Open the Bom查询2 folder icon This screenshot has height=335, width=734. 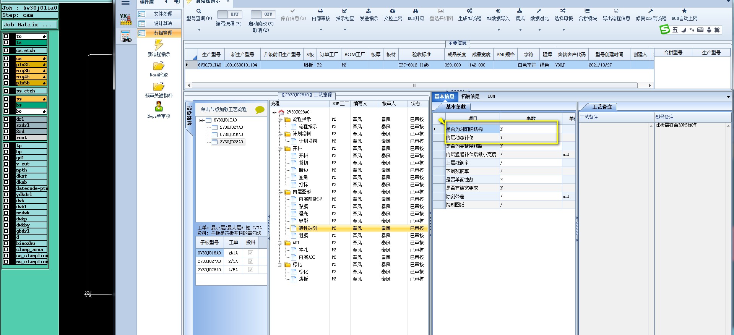[159, 66]
